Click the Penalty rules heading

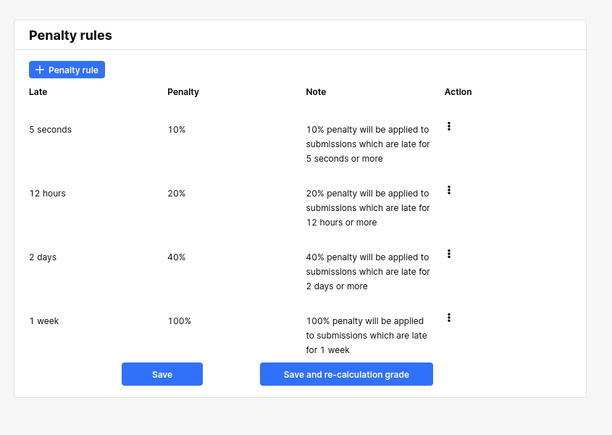70,36
